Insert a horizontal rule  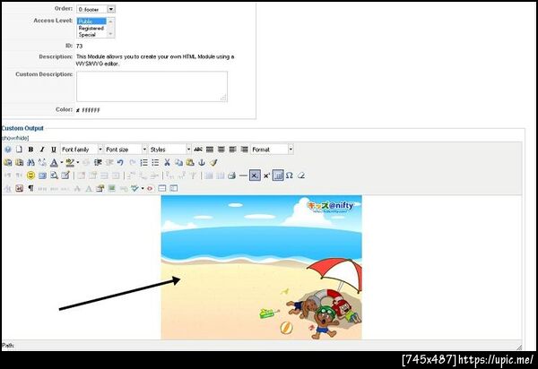[243, 176]
